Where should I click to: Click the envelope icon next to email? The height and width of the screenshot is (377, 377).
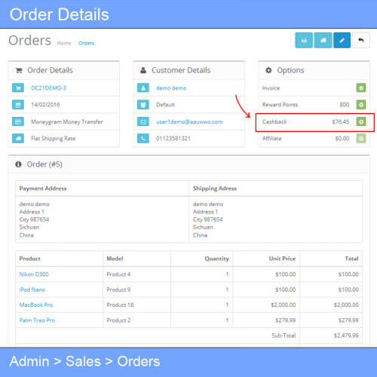pos(143,121)
